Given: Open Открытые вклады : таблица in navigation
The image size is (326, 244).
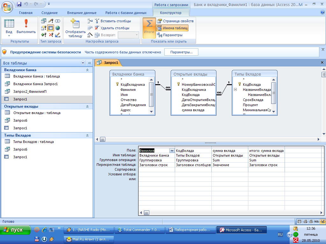Looking at the screenshot, I should point(37,113).
